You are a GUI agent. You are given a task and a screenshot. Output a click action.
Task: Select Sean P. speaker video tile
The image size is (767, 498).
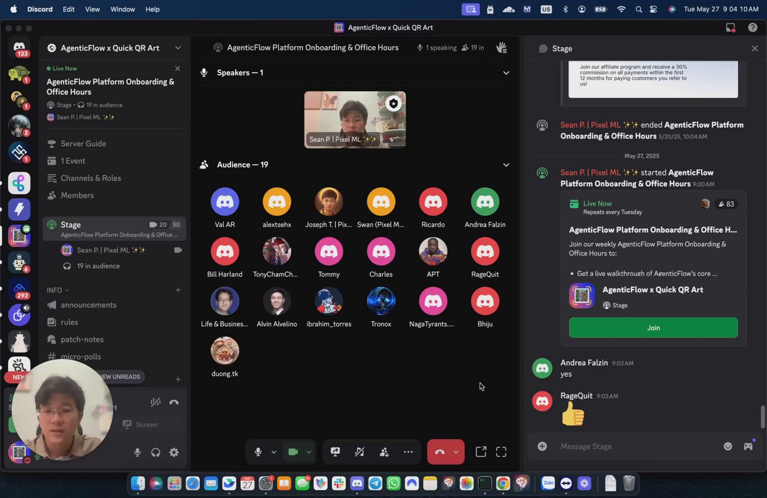pyautogui.click(x=355, y=119)
